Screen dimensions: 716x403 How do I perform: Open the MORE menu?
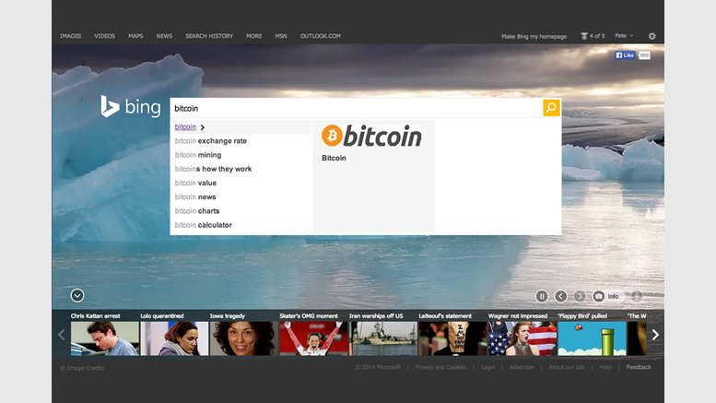(x=254, y=36)
